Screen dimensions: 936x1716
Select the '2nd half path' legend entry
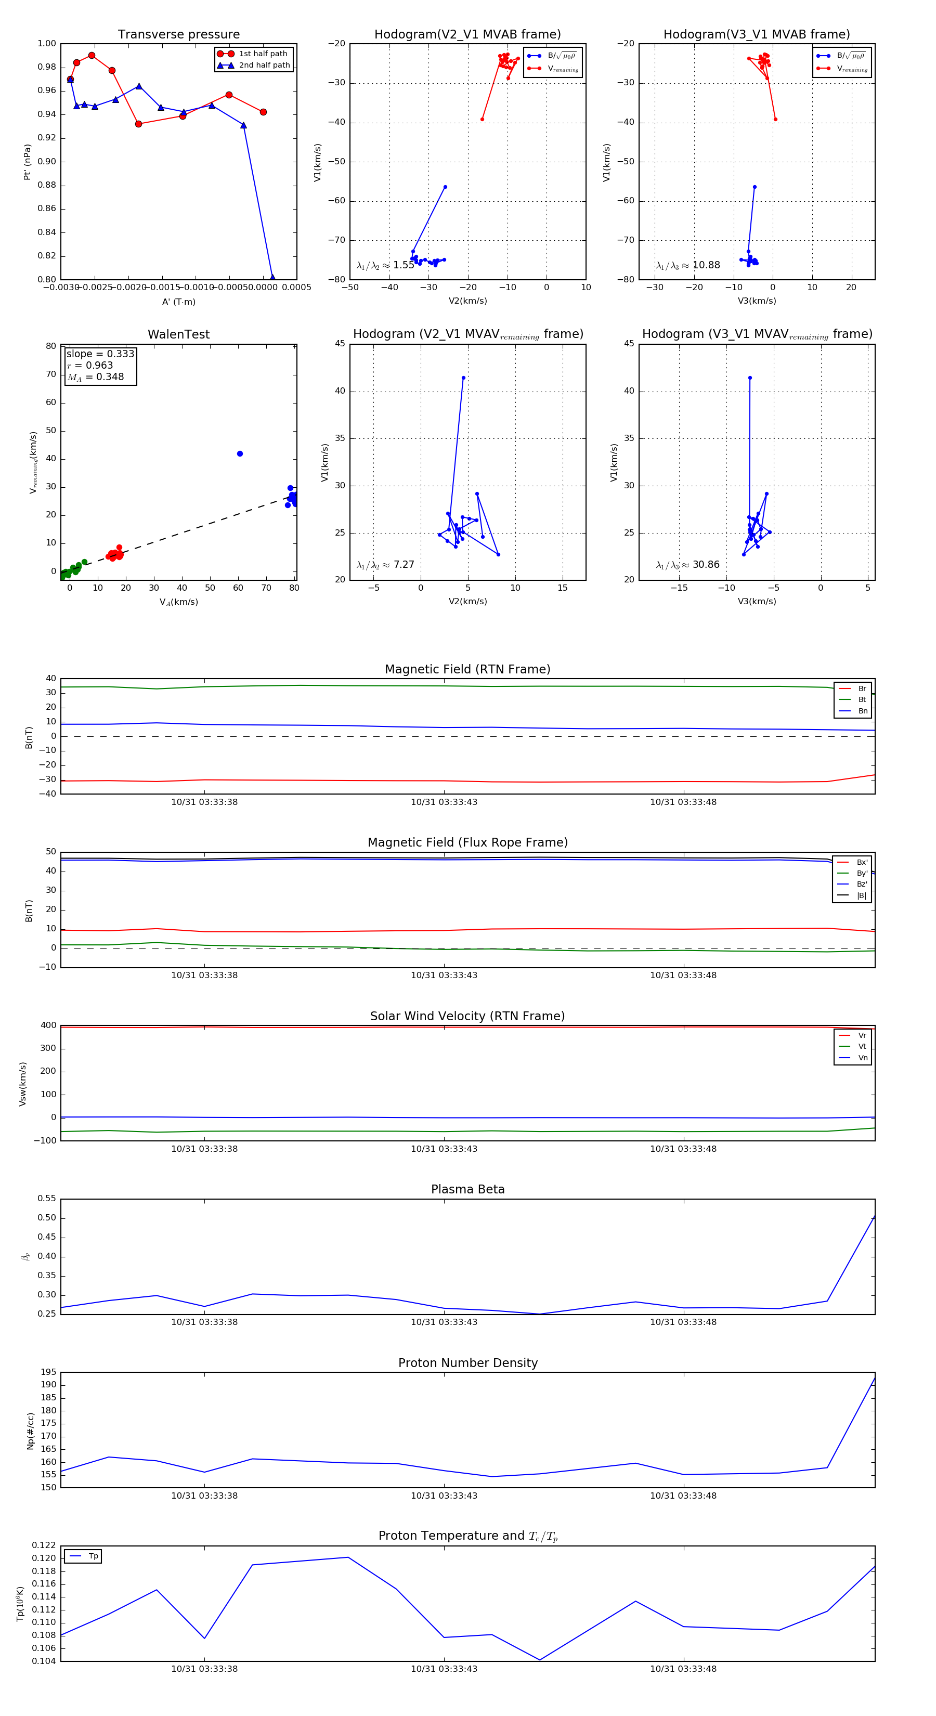(254, 66)
